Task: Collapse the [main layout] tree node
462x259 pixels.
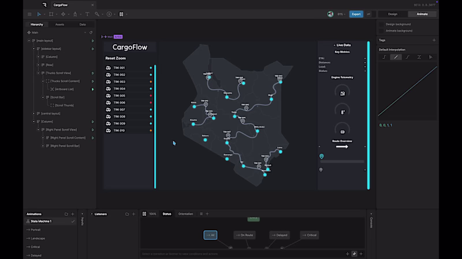Action: 29,41
